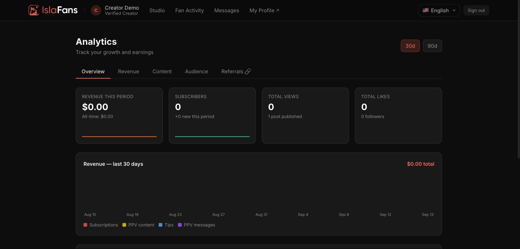Click the Creator Demo name label

pyautogui.click(x=122, y=8)
